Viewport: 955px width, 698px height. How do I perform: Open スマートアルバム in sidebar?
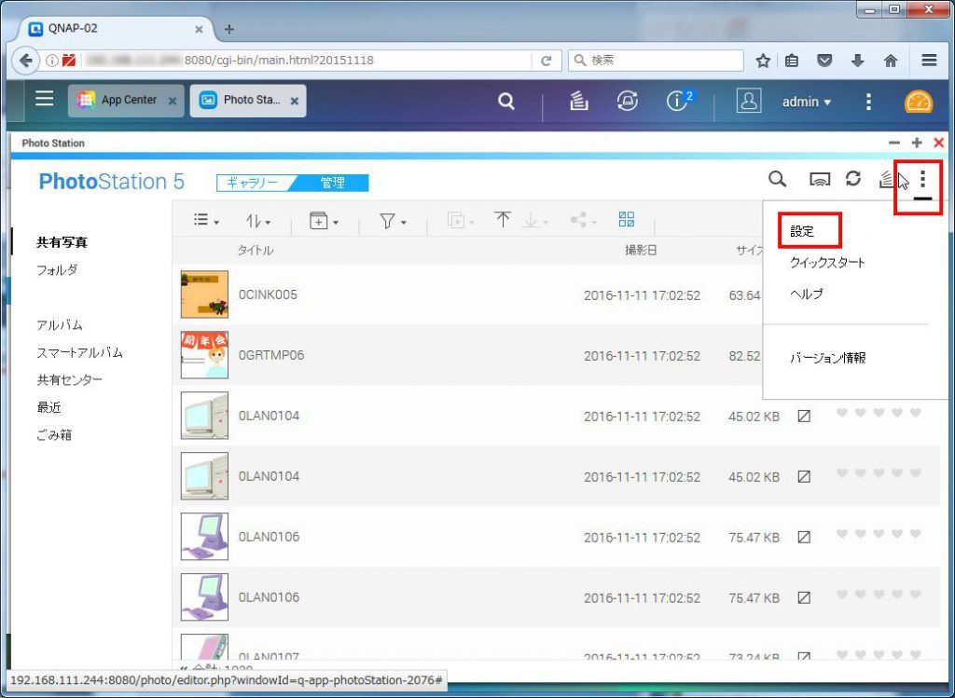[x=80, y=352]
